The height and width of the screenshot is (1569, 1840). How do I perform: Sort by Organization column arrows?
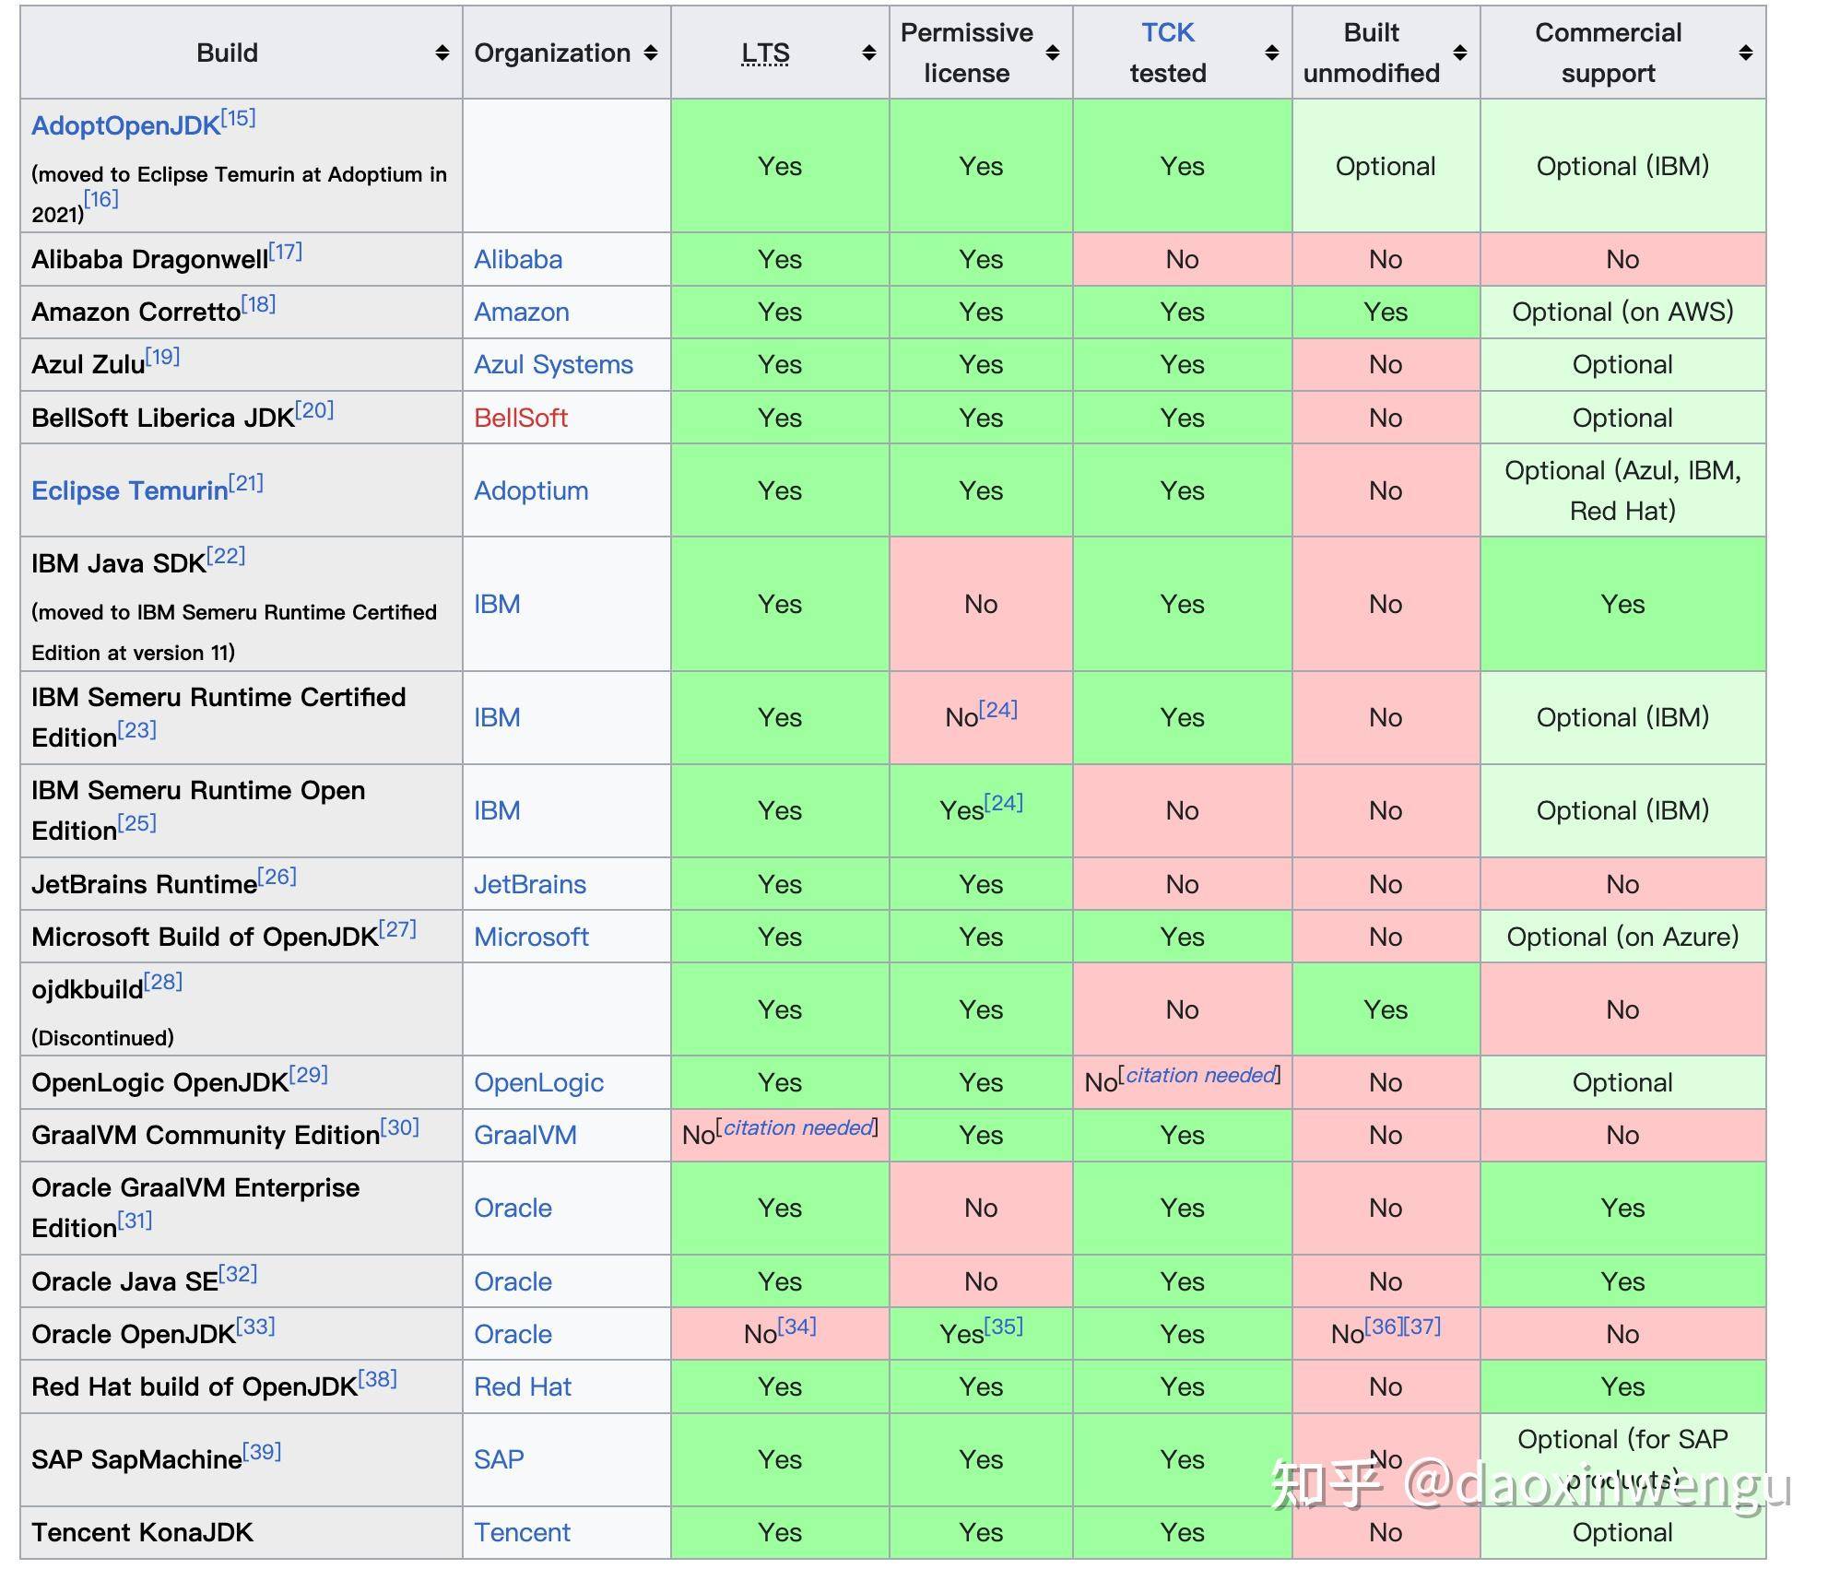pos(651,53)
